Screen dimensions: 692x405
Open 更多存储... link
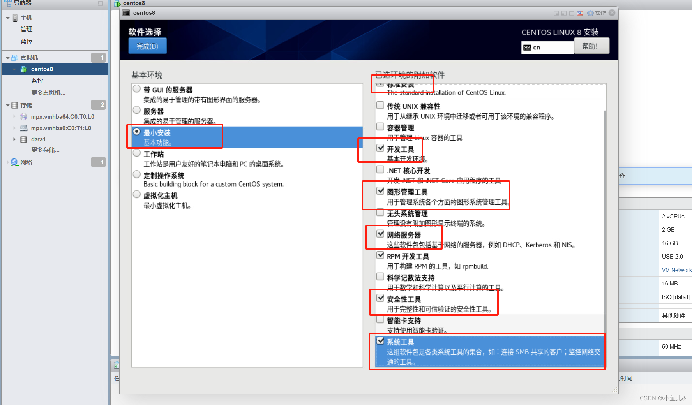[46, 150]
